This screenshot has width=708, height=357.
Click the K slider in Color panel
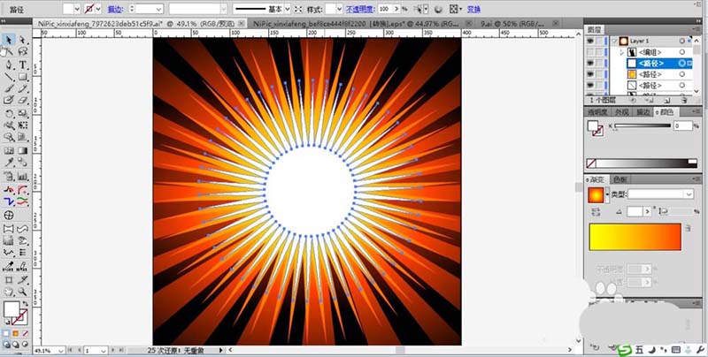pyautogui.click(x=643, y=125)
